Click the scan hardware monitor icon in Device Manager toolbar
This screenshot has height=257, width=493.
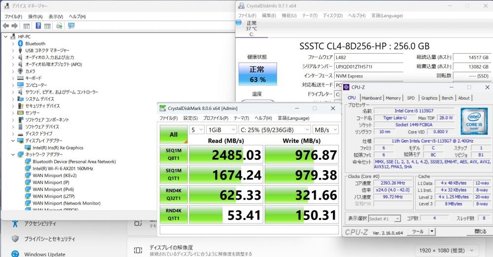click(71, 26)
